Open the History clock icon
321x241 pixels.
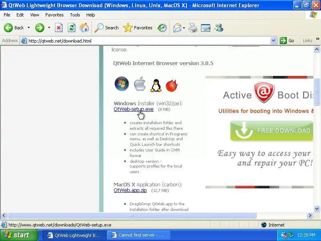pyautogui.click(x=162, y=28)
